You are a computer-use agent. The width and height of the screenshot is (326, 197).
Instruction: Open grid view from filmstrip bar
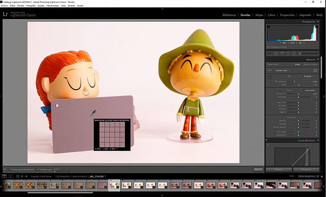pos(18,177)
